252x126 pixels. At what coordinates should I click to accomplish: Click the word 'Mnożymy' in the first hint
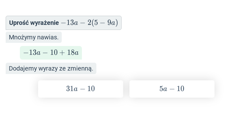(x=22, y=37)
